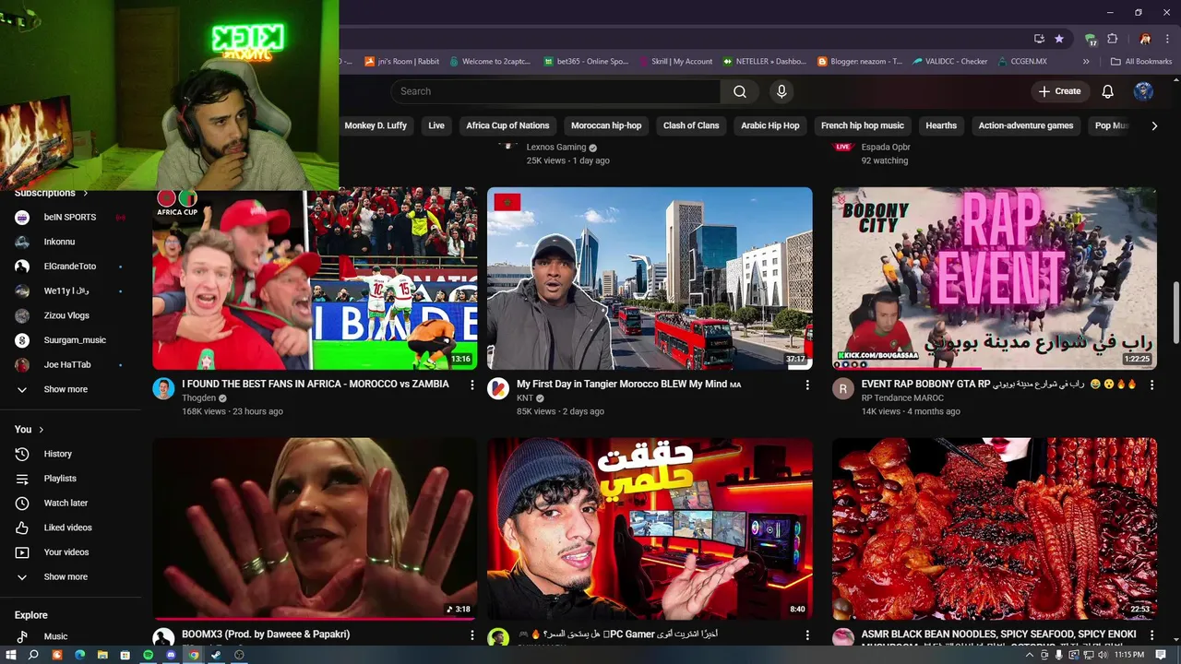This screenshot has width=1181, height=664.
Task: Open the KNT video's three-dot menu
Action: (x=807, y=385)
